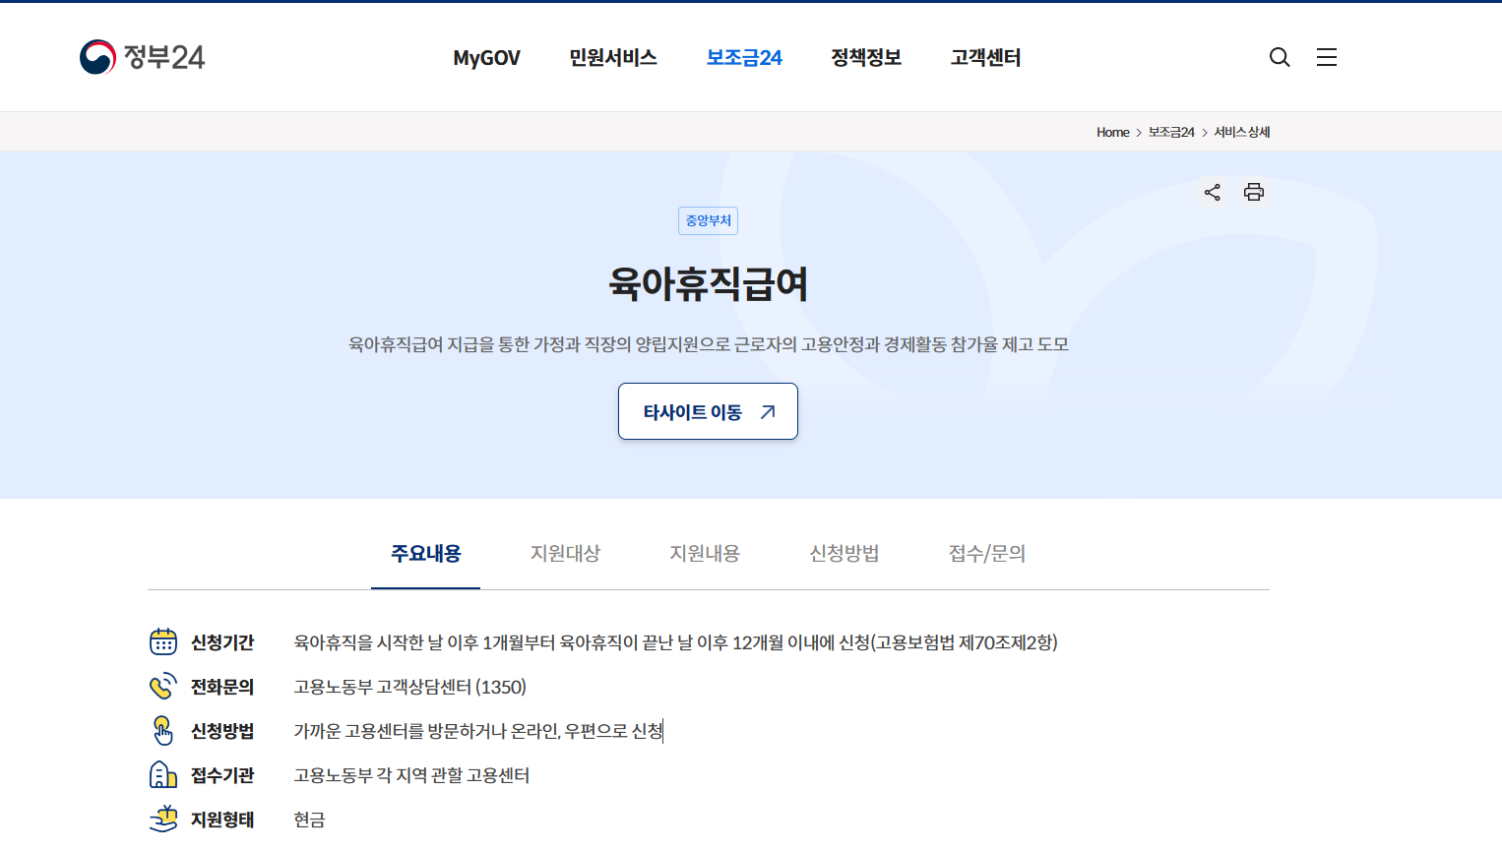
Task: Click the hand cursor icon beside 신청방법
Action: 162,731
